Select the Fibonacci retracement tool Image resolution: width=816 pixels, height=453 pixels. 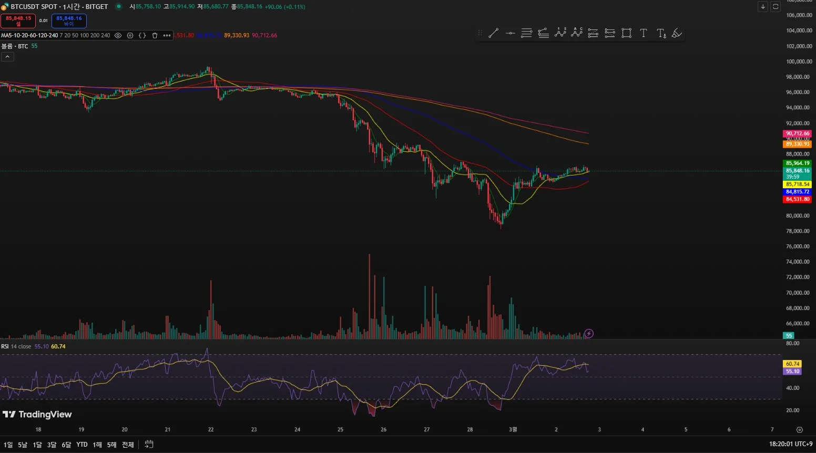[526, 33]
